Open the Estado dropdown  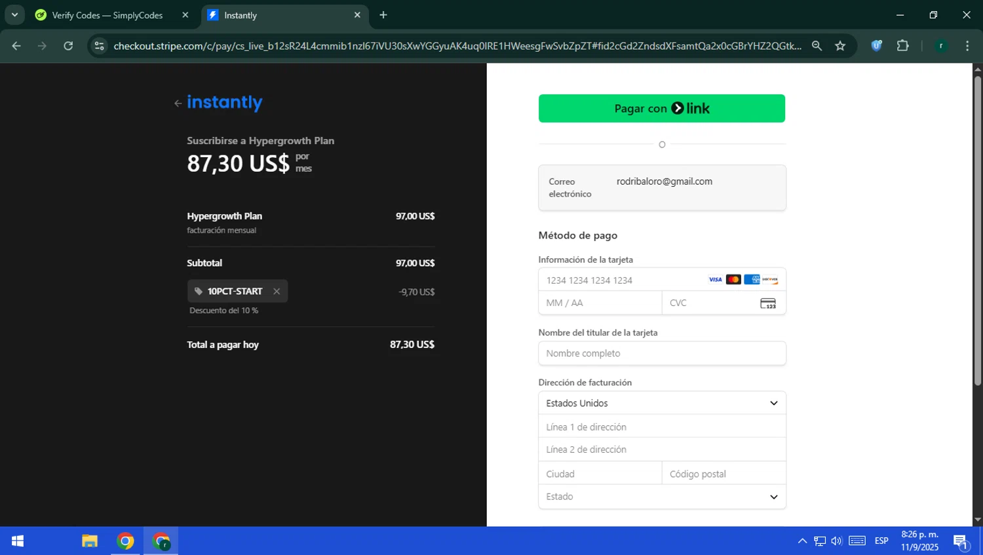tap(662, 497)
